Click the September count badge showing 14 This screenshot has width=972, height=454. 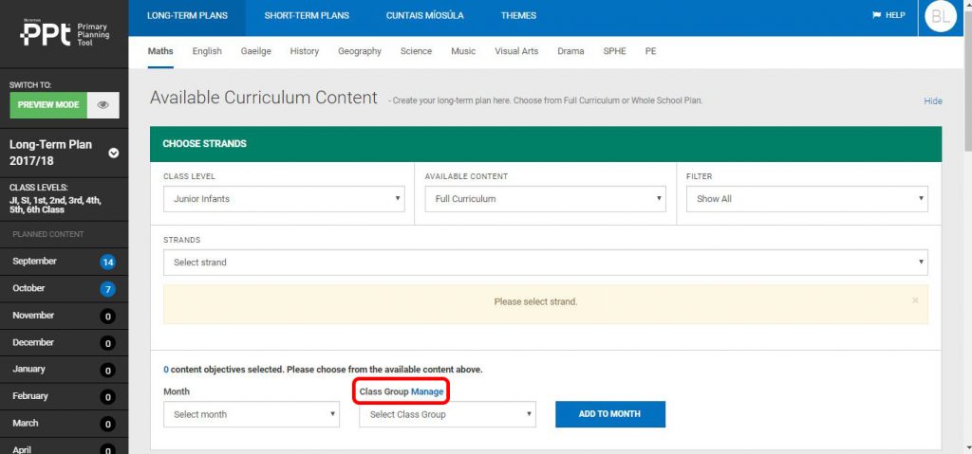[107, 262]
